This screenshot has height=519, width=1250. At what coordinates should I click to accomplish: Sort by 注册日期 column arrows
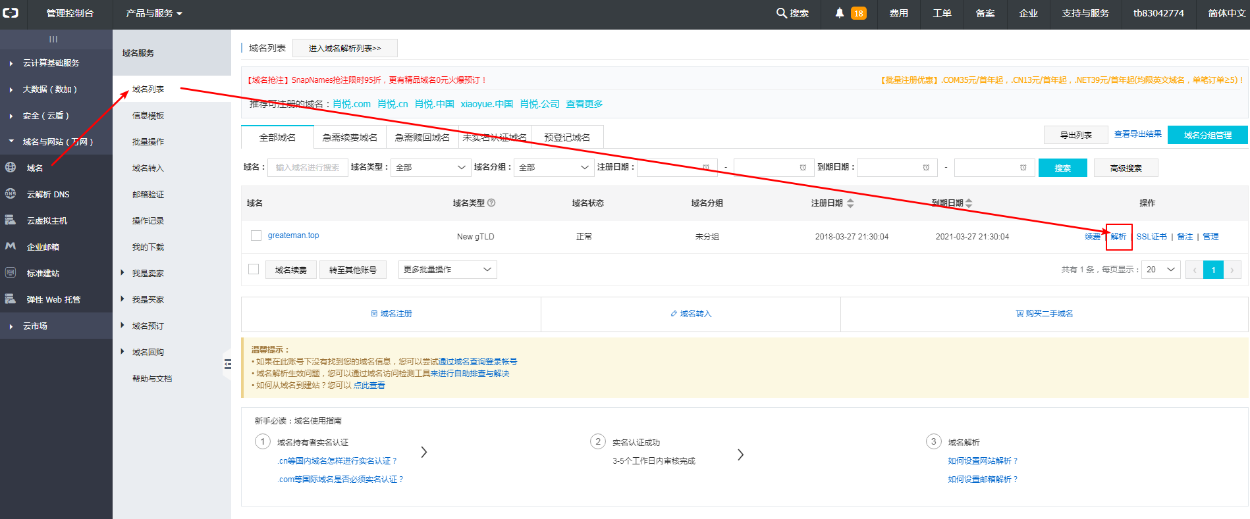[x=850, y=203]
